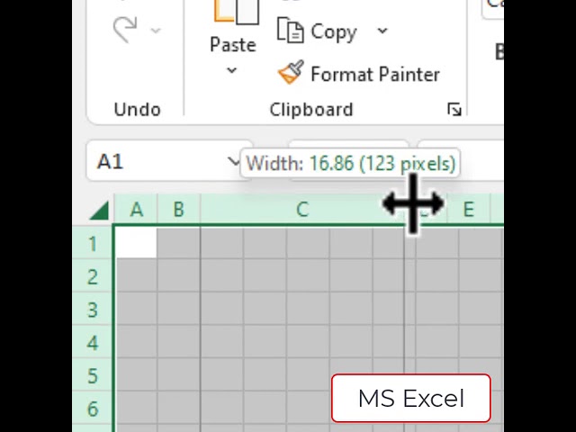The height and width of the screenshot is (432, 576).
Task: Select row 4 header
Action: pyautogui.click(x=93, y=343)
